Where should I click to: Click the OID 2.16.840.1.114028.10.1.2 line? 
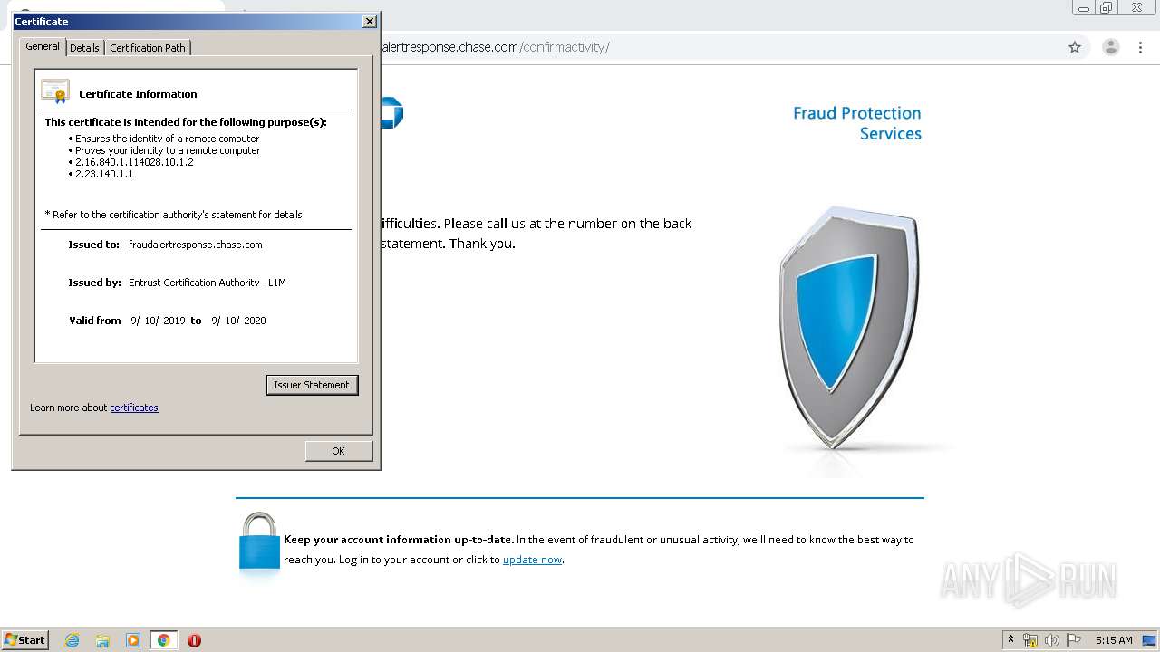[x=134, y=162]
